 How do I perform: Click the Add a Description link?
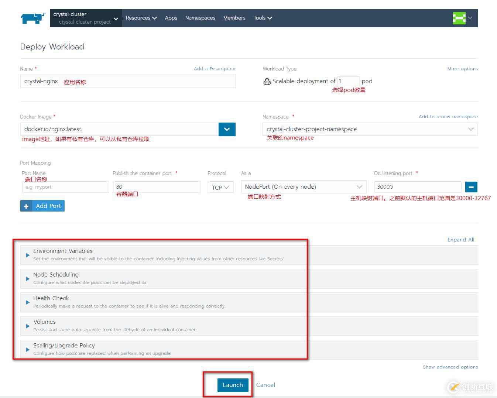(215, 69)
